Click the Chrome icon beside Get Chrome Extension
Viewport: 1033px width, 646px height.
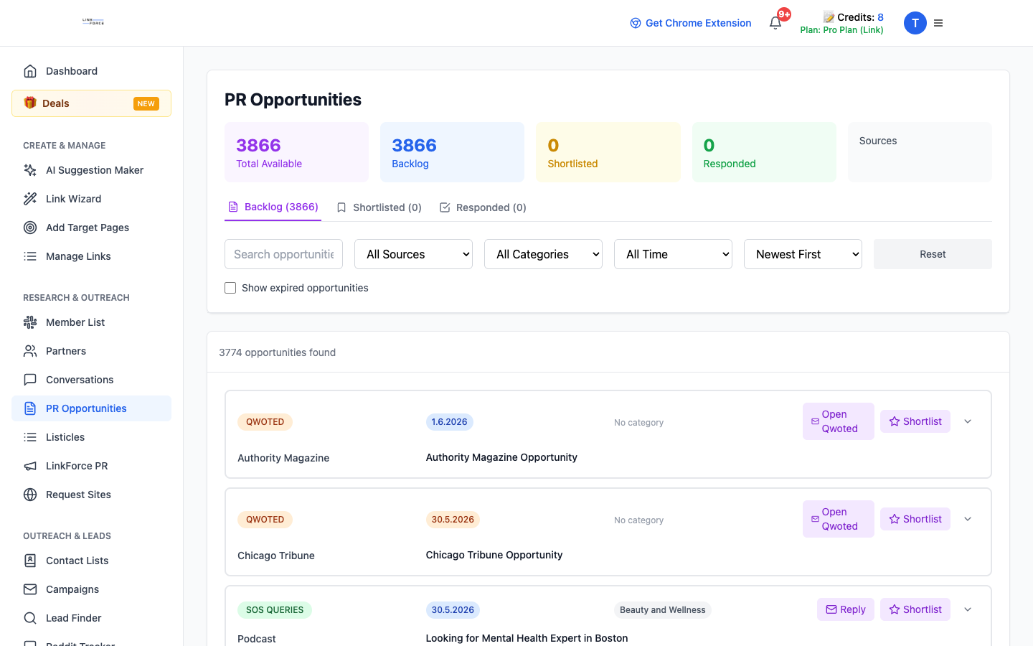coord(636,23)
